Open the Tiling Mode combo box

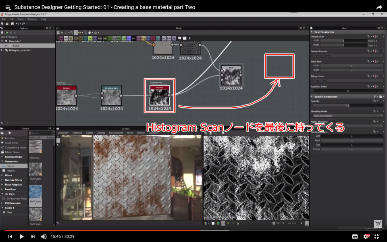(348, 81)
